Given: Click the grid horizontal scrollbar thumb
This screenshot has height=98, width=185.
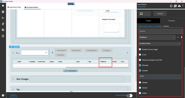Looking at the screenshot, I should (97, 68).
